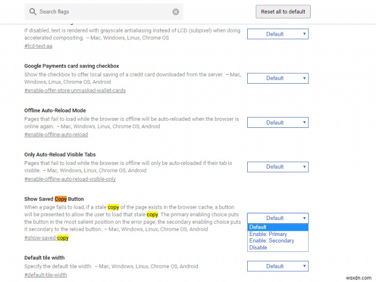Click the dropdown arrow for LCD text antialiasing
This screenshot has width=376, height=282.
[304, 34]
